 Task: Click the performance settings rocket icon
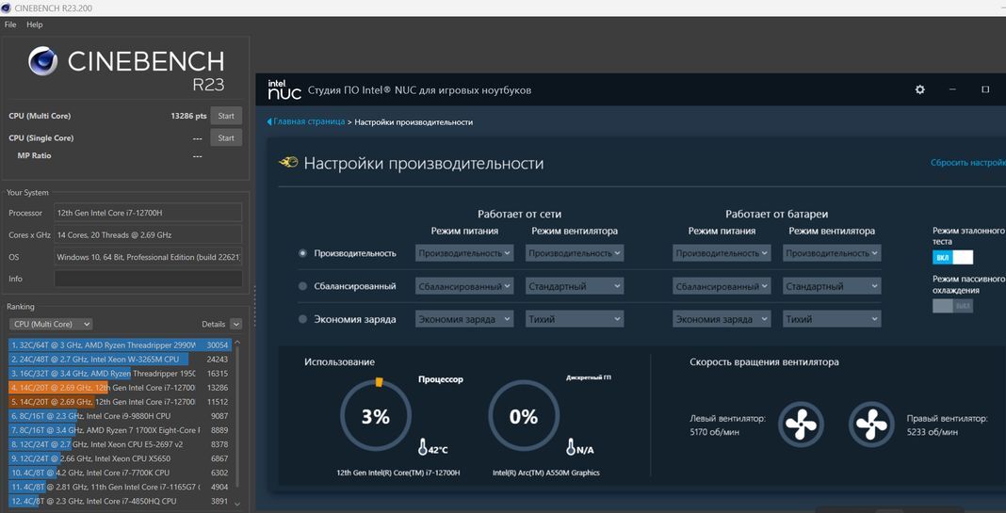[x=289, y=163]
